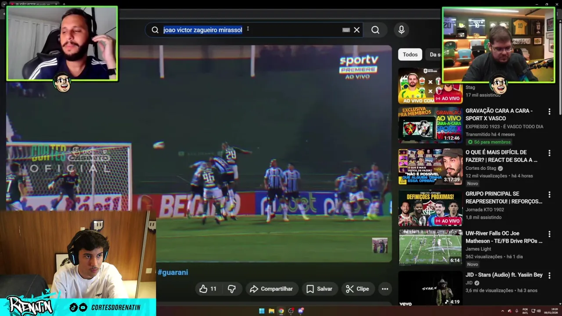This screenshot has height=316, width=562.
Task: Save the video with the Salvar button
Action: click(x=319, y=289)
